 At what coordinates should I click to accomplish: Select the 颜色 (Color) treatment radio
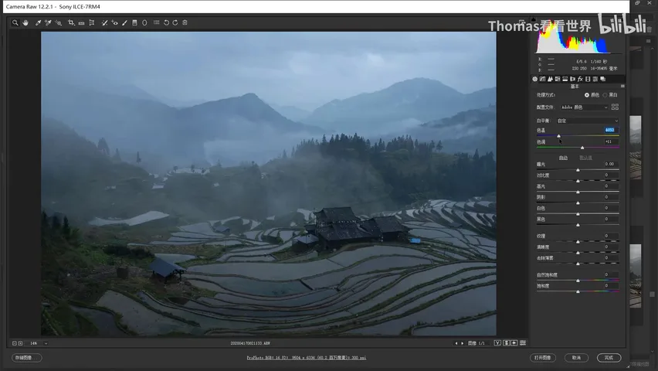tap(587, 95)
